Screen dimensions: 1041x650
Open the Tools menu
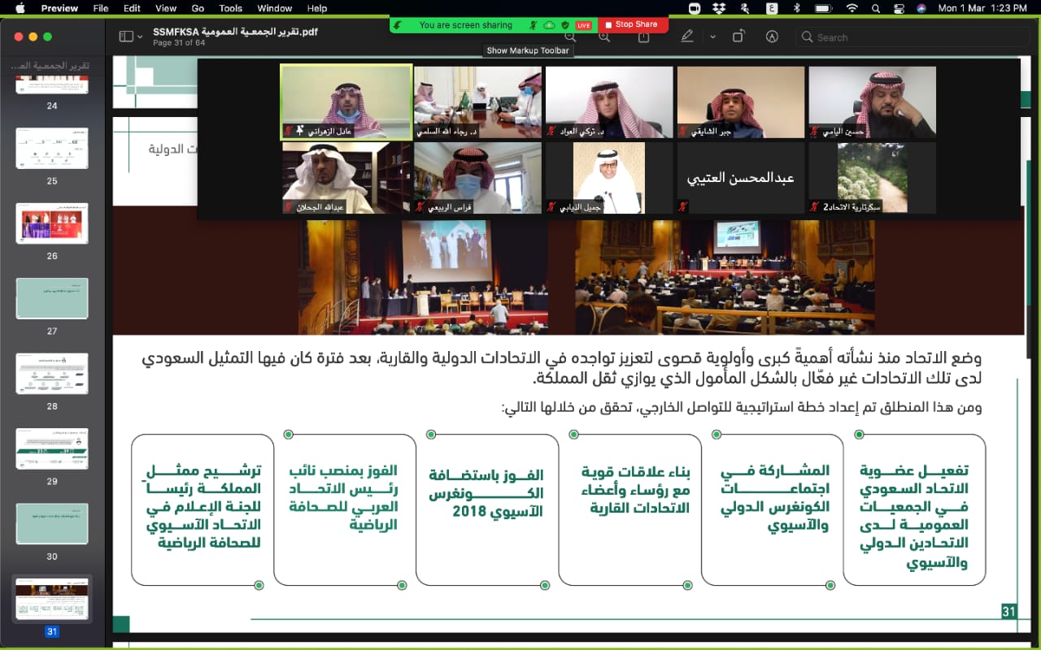(231, 8)
